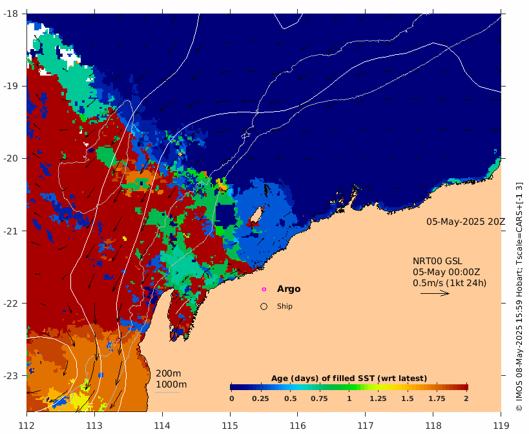The image size is (529, 434).
Task: Click the gray 1000m legend line sample
Action: 167,392
